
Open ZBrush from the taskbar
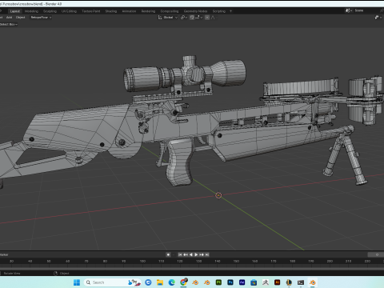tap(266, 282)
